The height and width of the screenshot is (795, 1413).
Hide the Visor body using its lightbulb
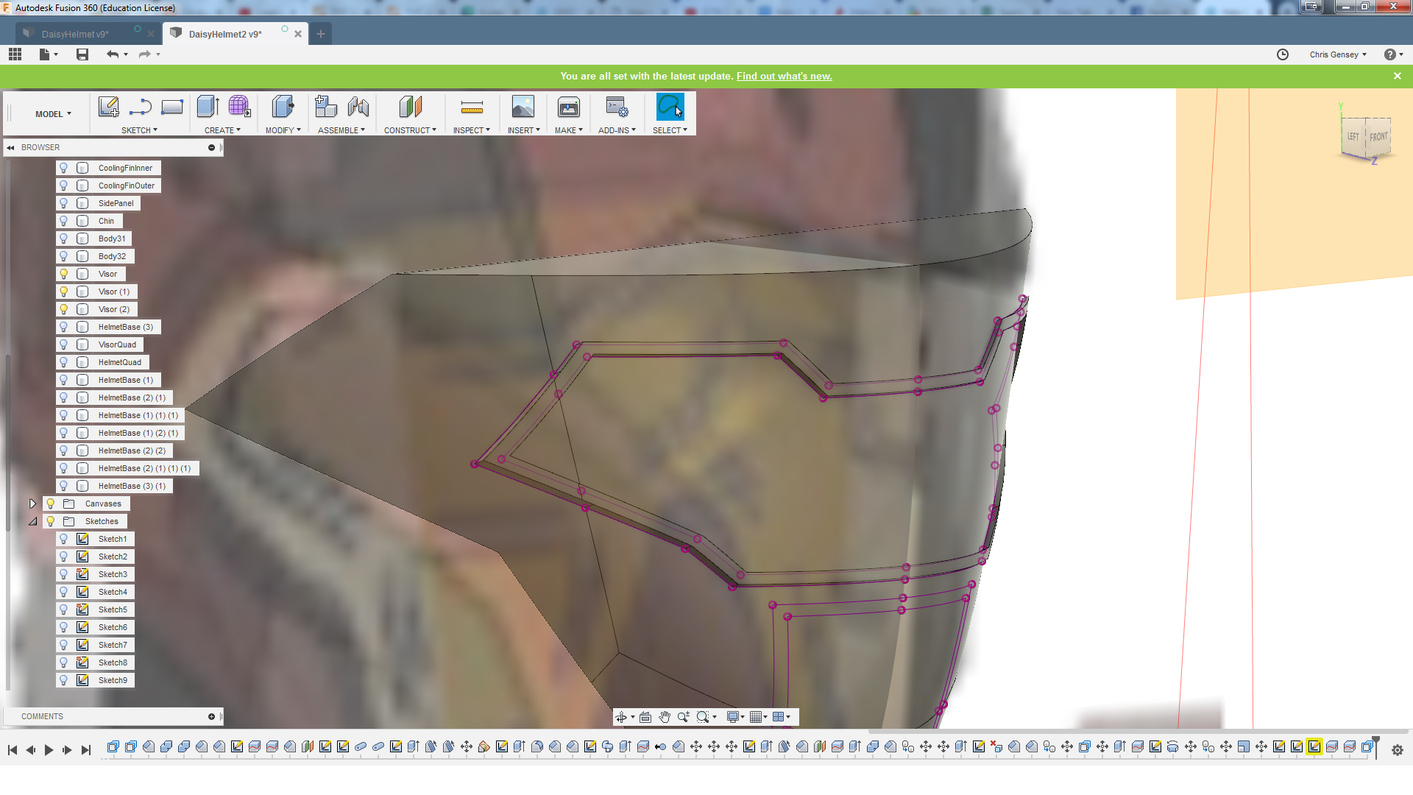[x=64, y=274]
